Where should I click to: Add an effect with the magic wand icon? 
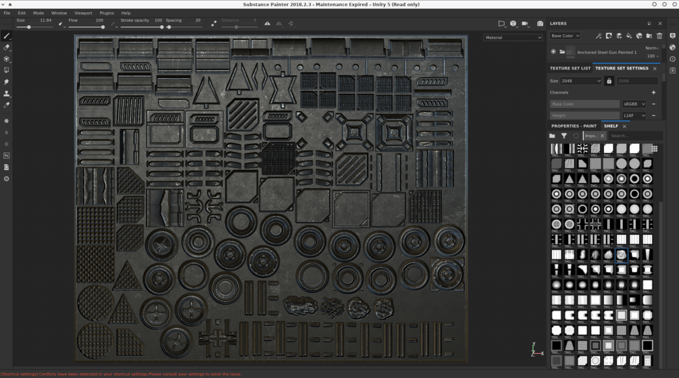point(599,36)
